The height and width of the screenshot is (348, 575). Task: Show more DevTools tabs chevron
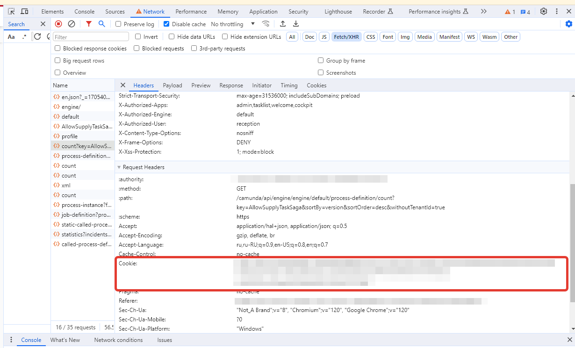(484, 12)
